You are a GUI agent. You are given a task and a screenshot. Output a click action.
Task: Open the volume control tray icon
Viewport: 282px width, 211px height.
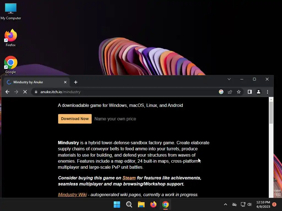point(250,204)
